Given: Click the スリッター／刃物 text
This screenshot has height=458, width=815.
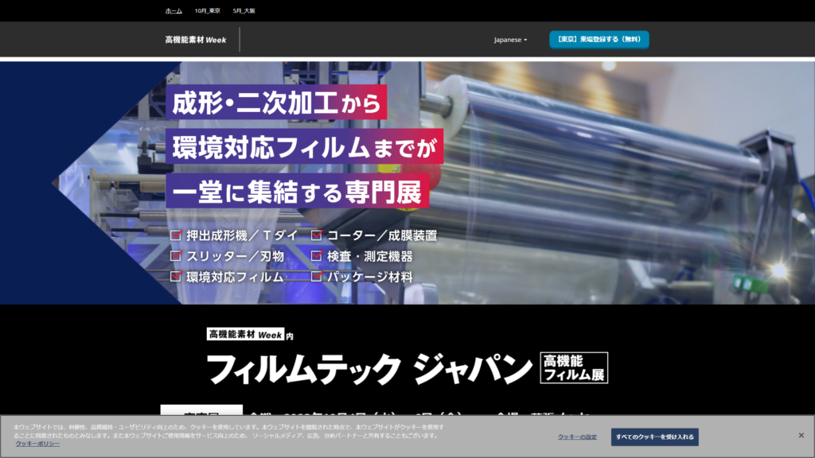Looking at the screenshot, I should pos(236,257).
